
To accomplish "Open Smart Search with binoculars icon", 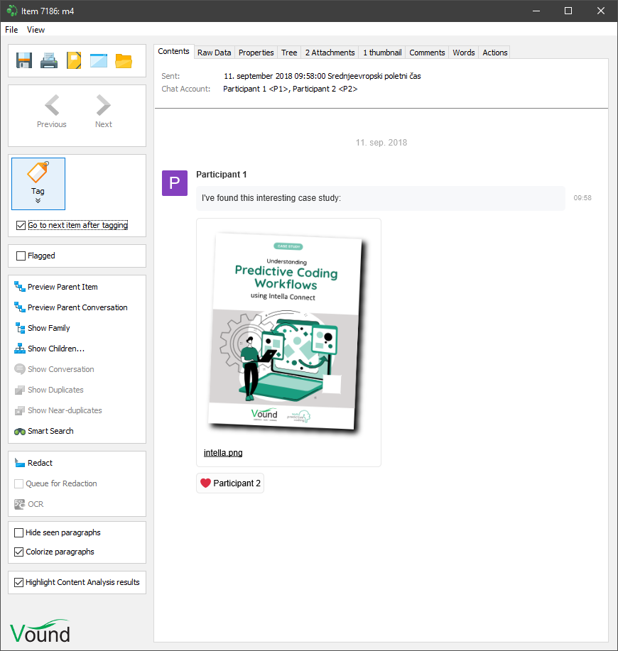I will (50, 431).
